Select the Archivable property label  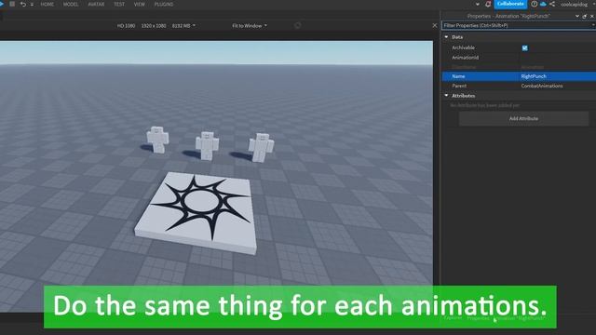coord(463,47)
